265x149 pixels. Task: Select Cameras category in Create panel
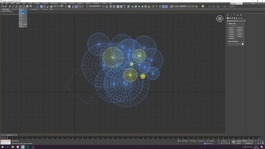pyautogui.click(x=235, y=18)
